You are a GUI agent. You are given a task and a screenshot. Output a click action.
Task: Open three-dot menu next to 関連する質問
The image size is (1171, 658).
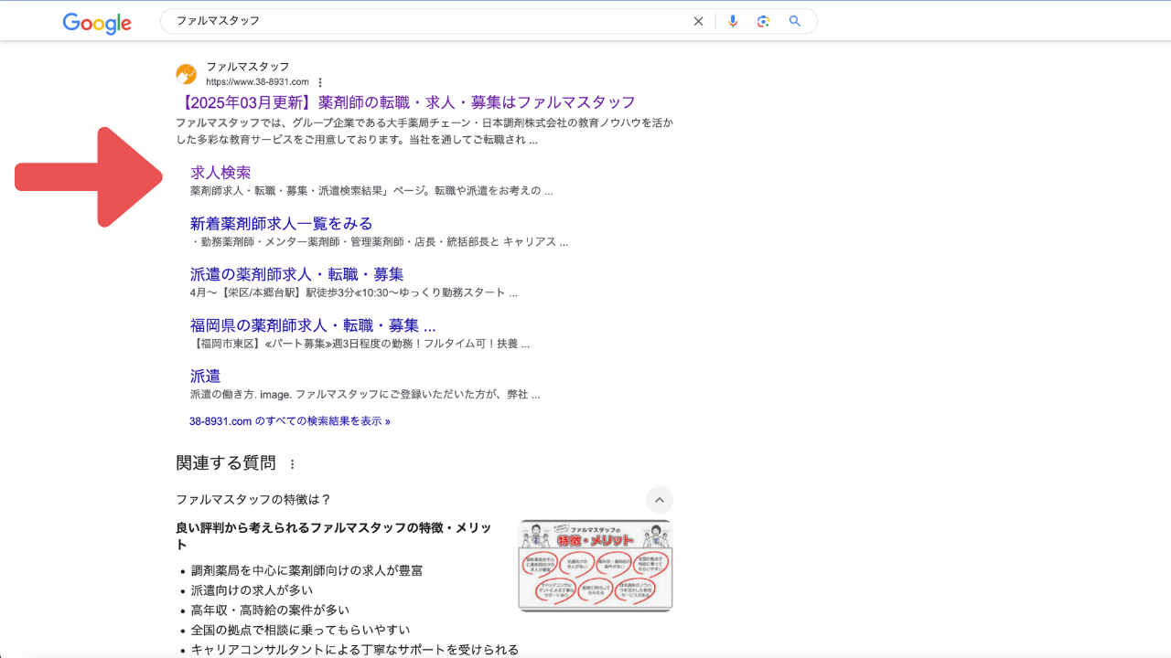[x=293, y=464]
